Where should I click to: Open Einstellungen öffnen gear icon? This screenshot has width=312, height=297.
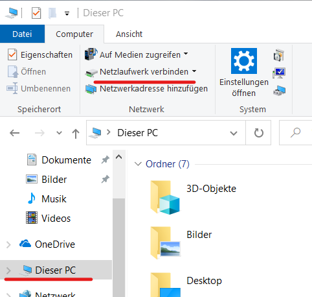pos(244,61)
